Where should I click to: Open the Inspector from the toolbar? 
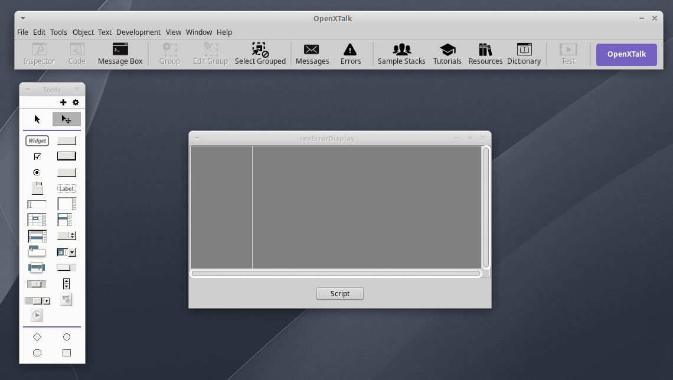pos(39,54)
